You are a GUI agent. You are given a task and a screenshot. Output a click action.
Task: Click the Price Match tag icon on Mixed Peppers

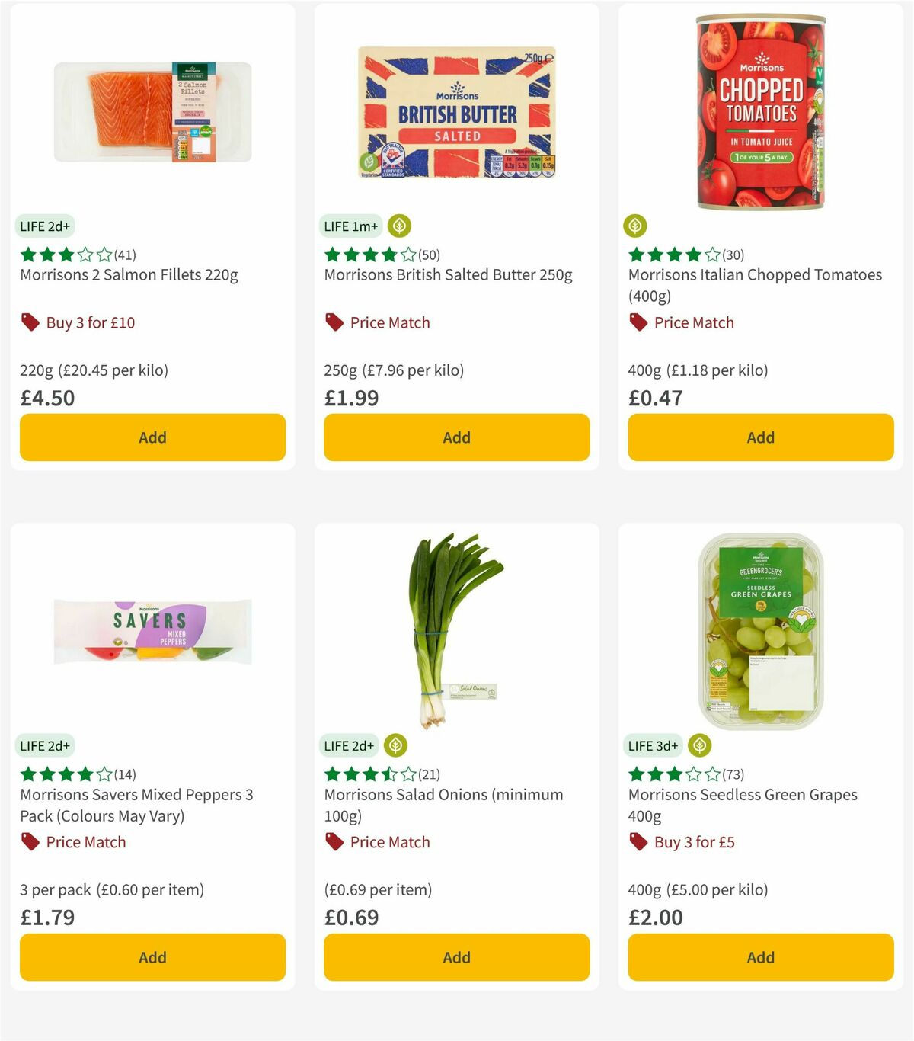point(29,842)
